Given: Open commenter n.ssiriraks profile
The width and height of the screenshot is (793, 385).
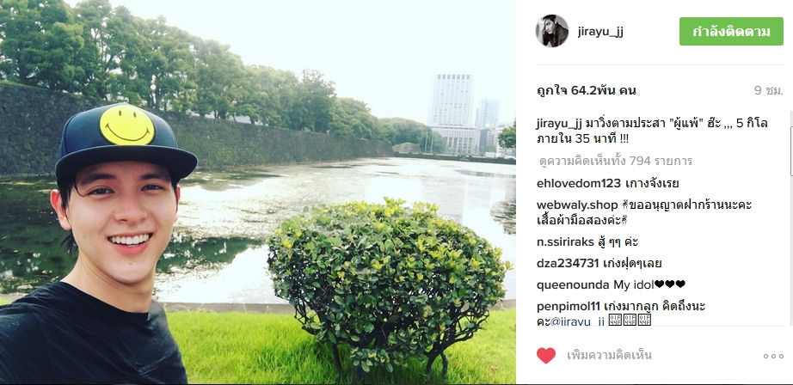Looking at the screenshot, I should tap(565, 242).
